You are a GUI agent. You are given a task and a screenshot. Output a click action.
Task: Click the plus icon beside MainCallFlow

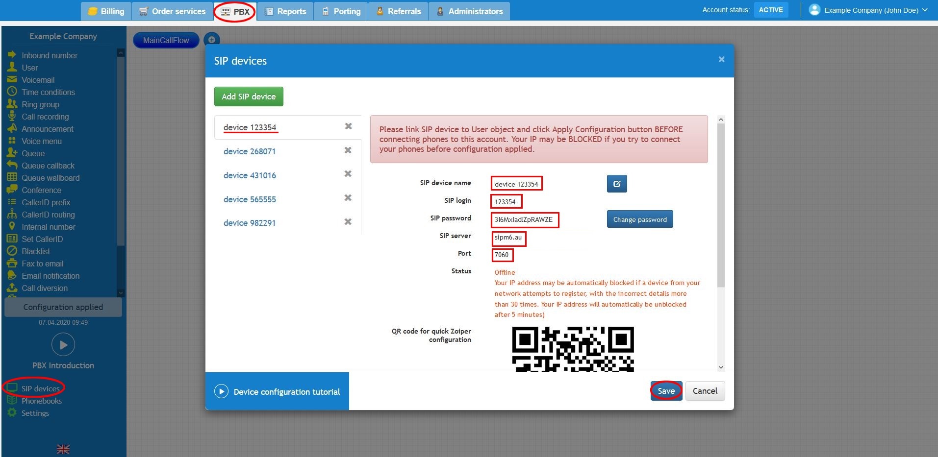tap(212, 40)
